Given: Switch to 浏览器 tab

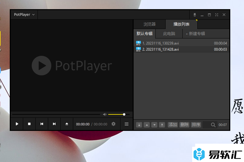Looking at the screenshot, I should 149,24.
